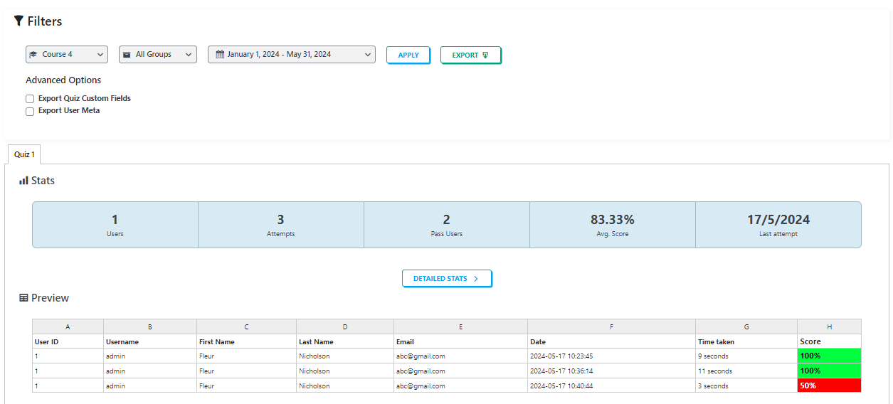
Task: Select column C header in preview table
Action: (247, 327)
